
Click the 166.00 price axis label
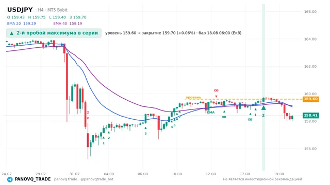click(x=310, y=11)
